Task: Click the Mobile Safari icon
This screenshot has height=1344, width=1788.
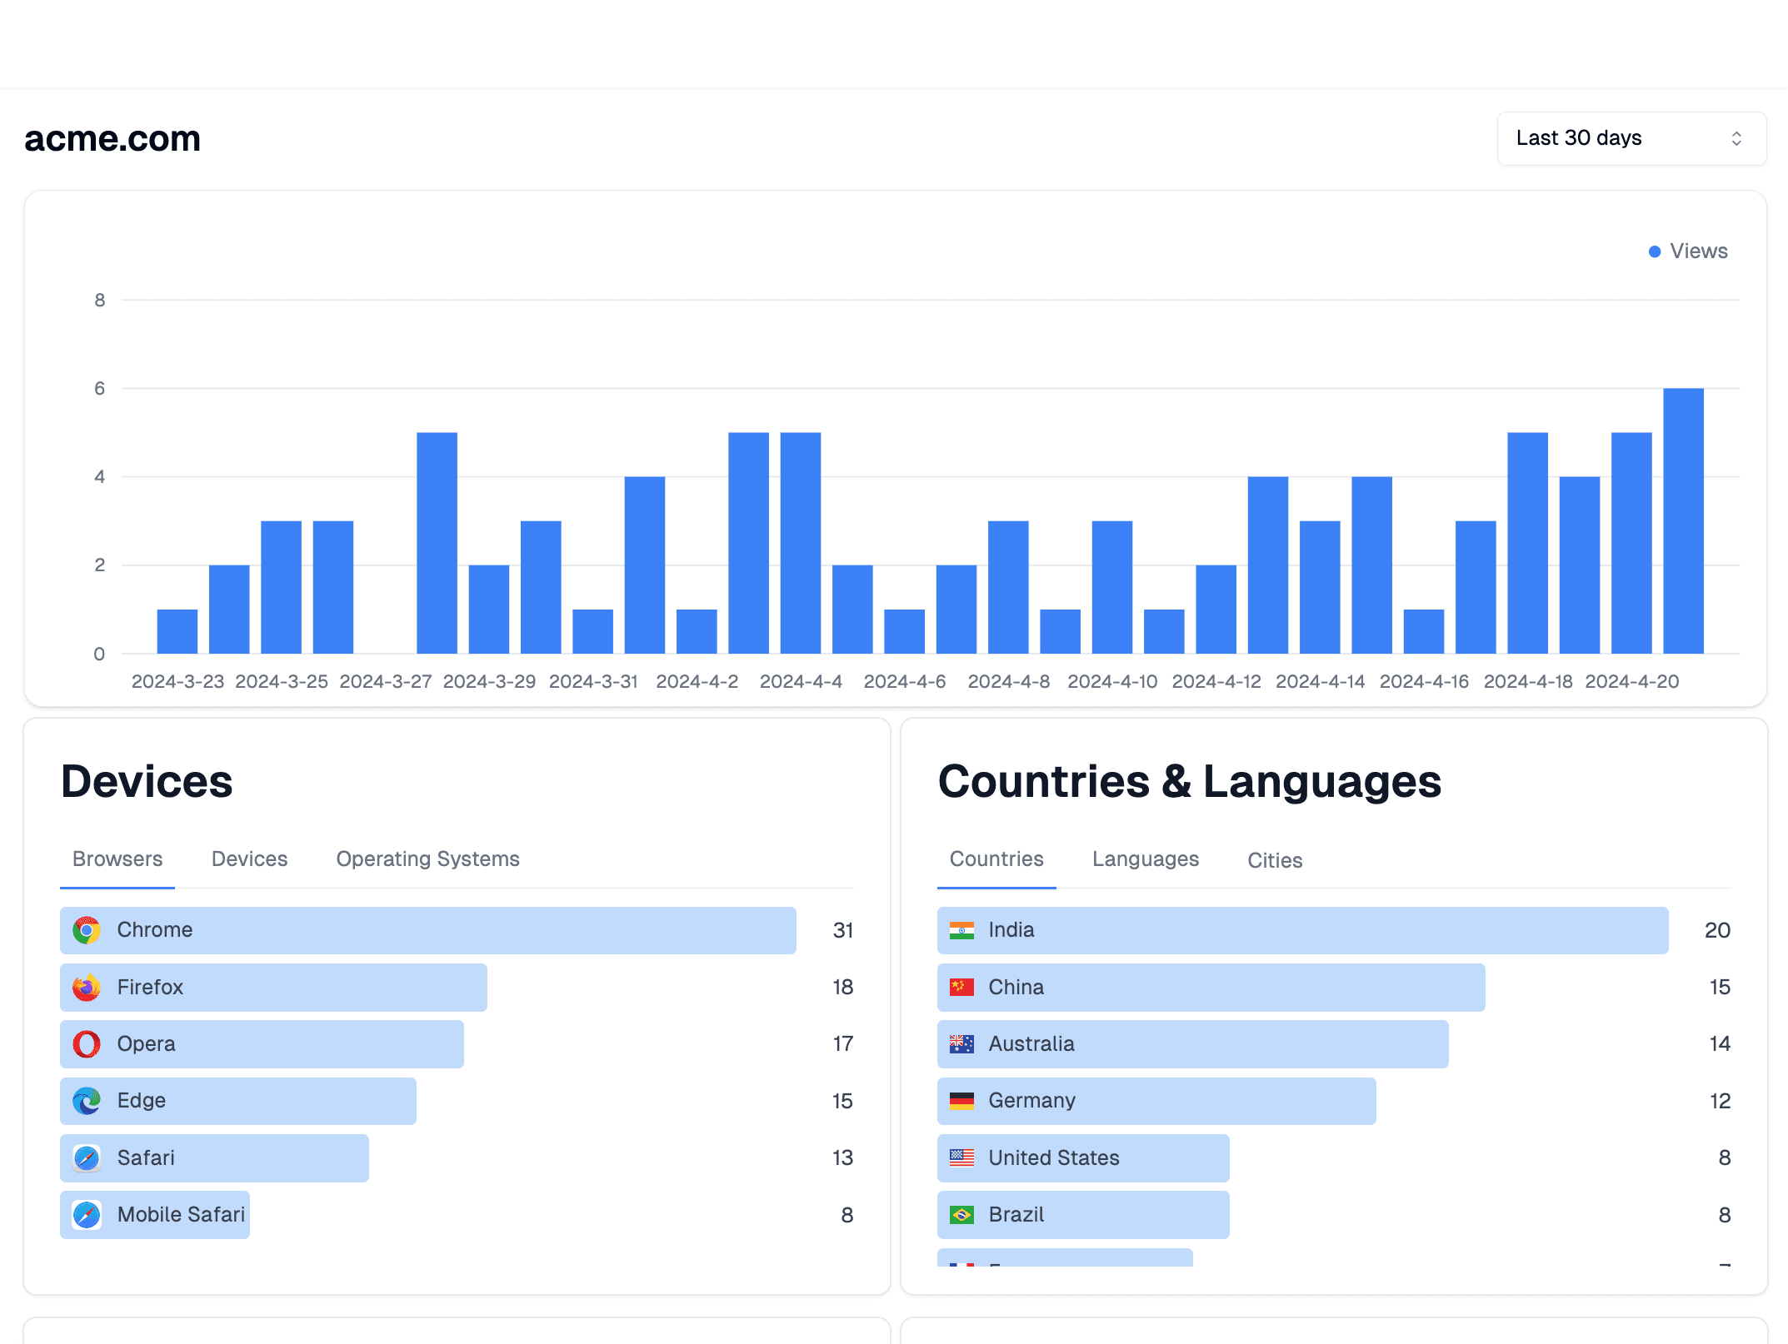Action: [x=87, y=1215]
